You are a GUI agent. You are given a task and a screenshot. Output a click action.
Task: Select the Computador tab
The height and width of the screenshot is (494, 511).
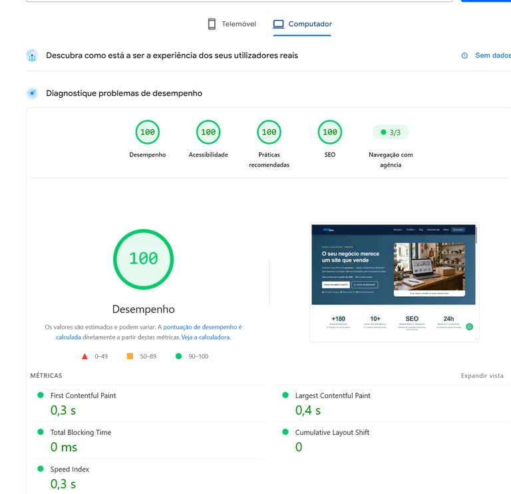tap(302, 24)
